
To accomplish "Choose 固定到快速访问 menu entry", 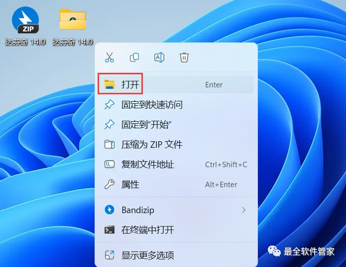I will 176,105.
